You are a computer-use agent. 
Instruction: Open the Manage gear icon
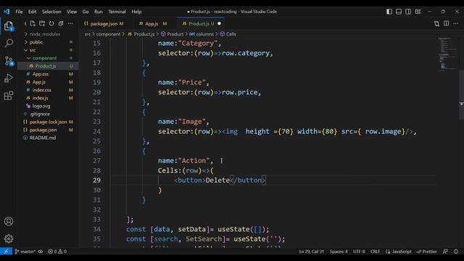pyautogui.click(x=9, y=239)
